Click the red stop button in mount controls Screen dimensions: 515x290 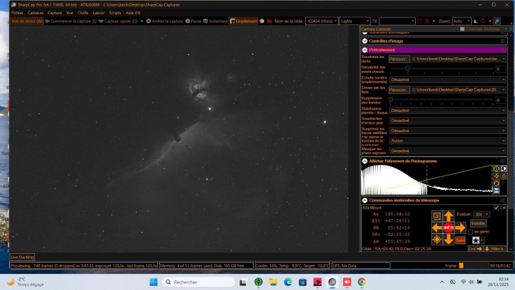pyautogui.click(x=448, y=227)
